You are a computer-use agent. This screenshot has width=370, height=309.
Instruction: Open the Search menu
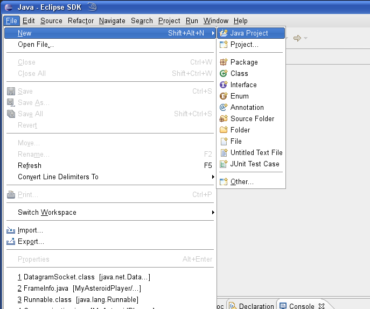point(142,21)
